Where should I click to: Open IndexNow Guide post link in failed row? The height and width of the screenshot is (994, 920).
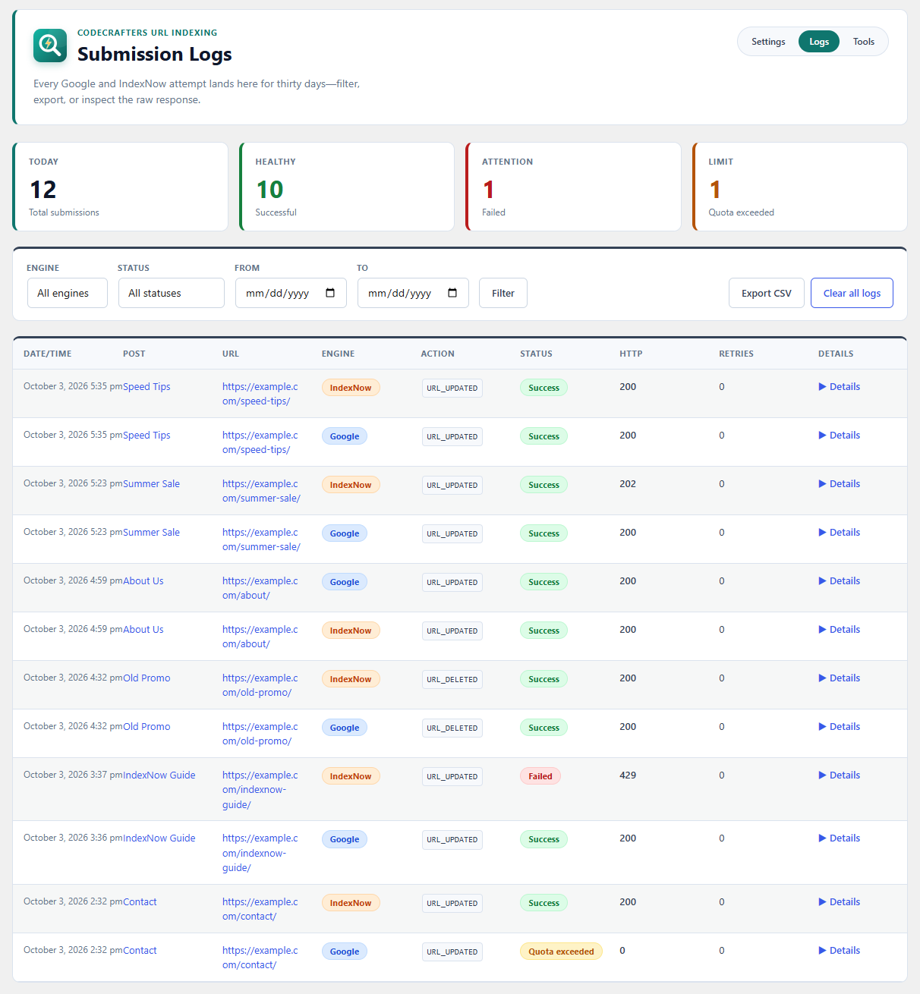(159, 775)
